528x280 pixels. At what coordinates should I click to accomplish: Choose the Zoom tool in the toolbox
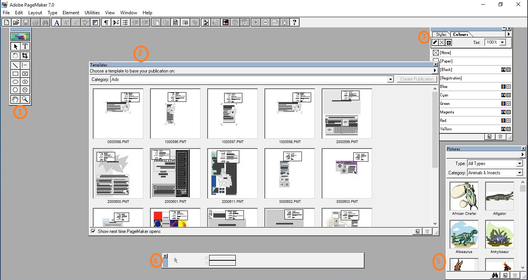pos(25,99)
